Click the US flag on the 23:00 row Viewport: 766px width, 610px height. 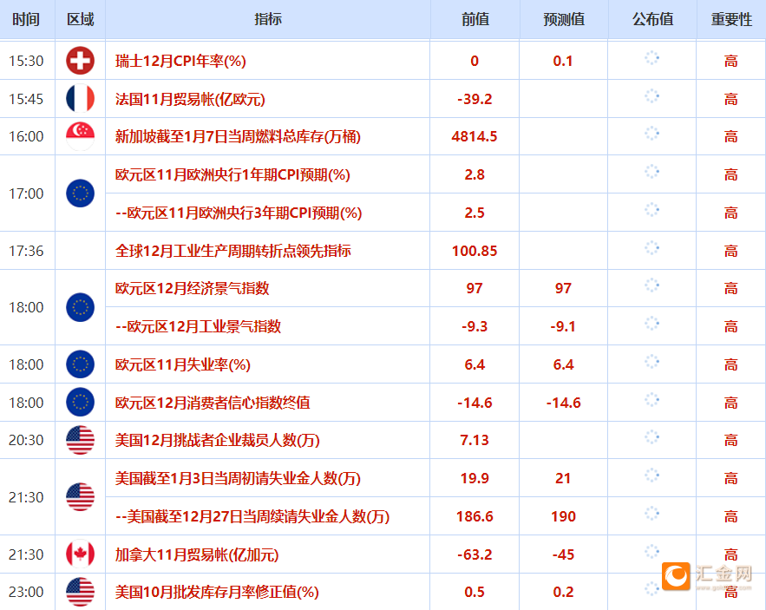[x=80, y=593]
